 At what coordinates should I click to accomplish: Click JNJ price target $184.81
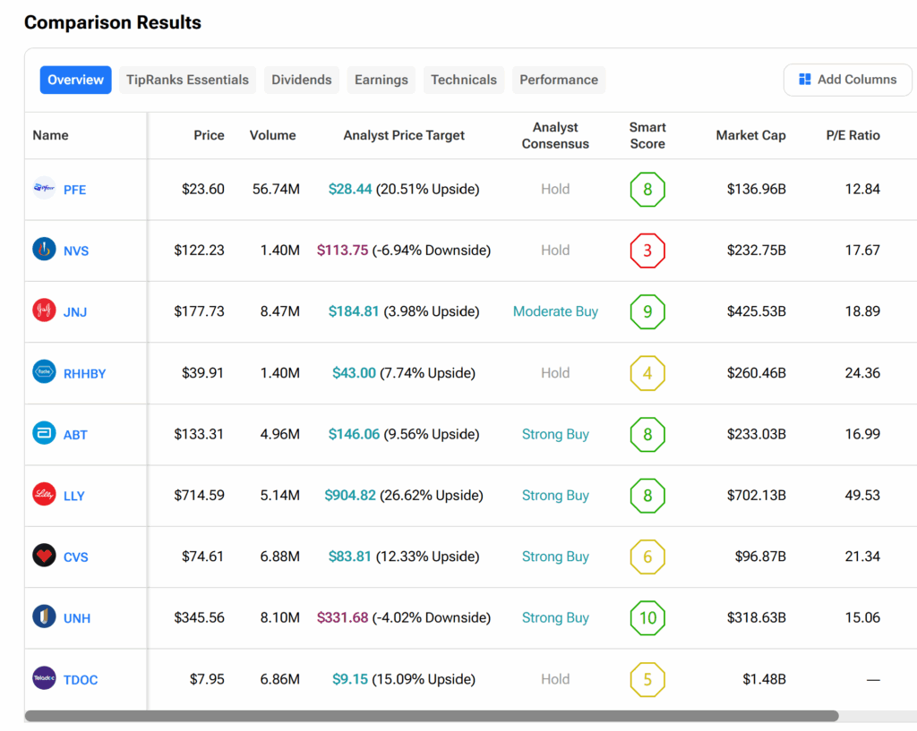click(x=353, y=311)
